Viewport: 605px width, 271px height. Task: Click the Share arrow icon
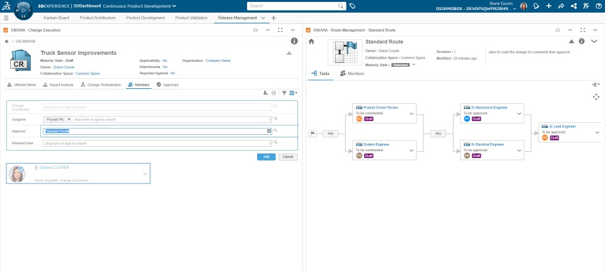[561, 6]
